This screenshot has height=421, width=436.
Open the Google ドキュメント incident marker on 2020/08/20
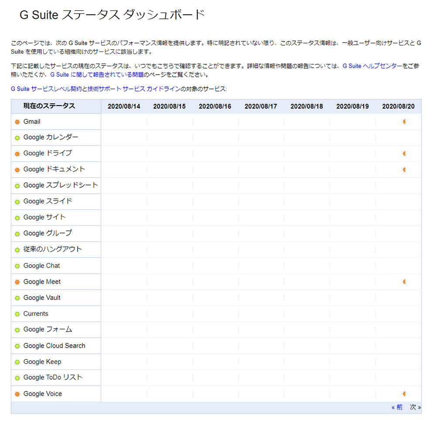[x=404, y=169]
